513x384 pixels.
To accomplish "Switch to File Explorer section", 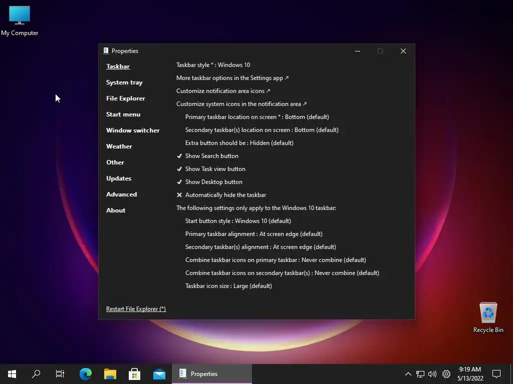I will (x=125, y=98).
